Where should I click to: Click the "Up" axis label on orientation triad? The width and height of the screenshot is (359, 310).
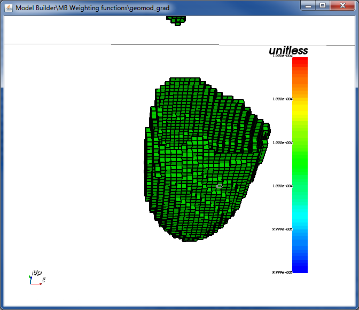tap(37, 272)
